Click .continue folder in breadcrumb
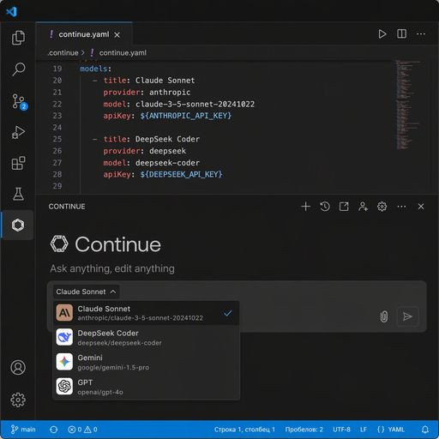Screen dimensions: 439x439 click(63, 53)
